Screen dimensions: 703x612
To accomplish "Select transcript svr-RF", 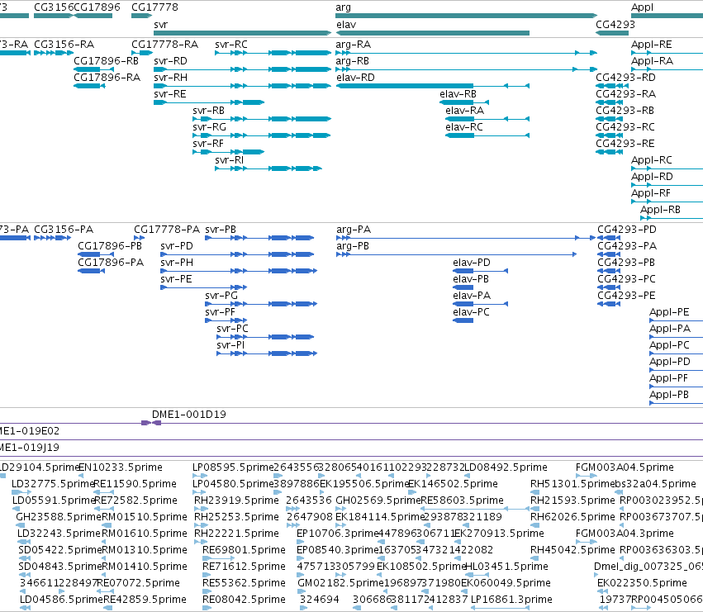I will point(228,152).
